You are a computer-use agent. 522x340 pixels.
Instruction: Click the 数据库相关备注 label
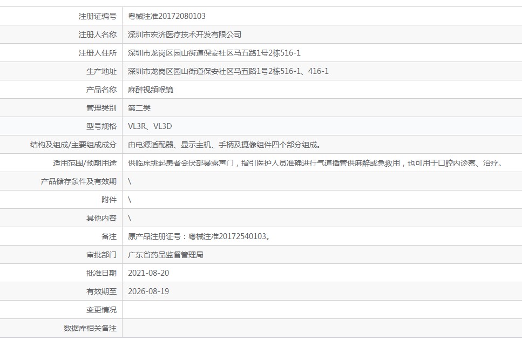point(90,328)
